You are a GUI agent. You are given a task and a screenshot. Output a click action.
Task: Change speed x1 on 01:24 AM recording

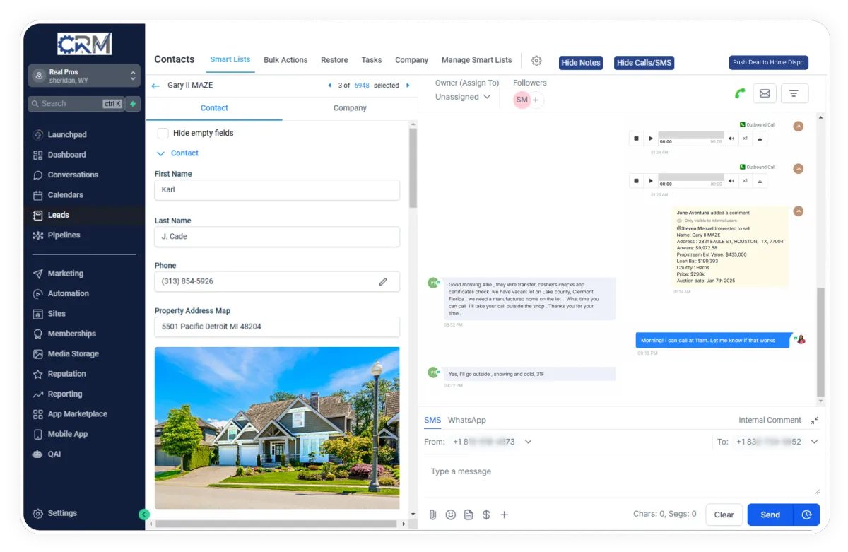(745, 139)
